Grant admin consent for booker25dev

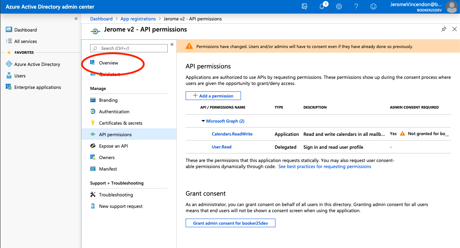[x=230, y=223]
